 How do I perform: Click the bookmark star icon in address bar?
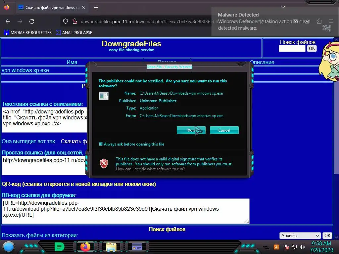coord(262,21)
